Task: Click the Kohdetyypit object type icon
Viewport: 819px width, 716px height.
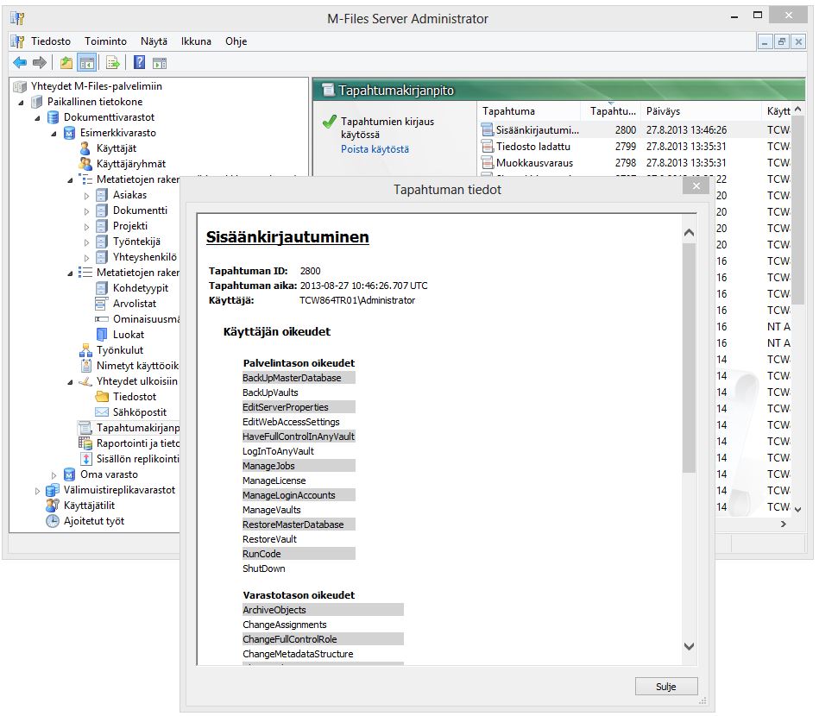Action: click(x=102, y=288)
